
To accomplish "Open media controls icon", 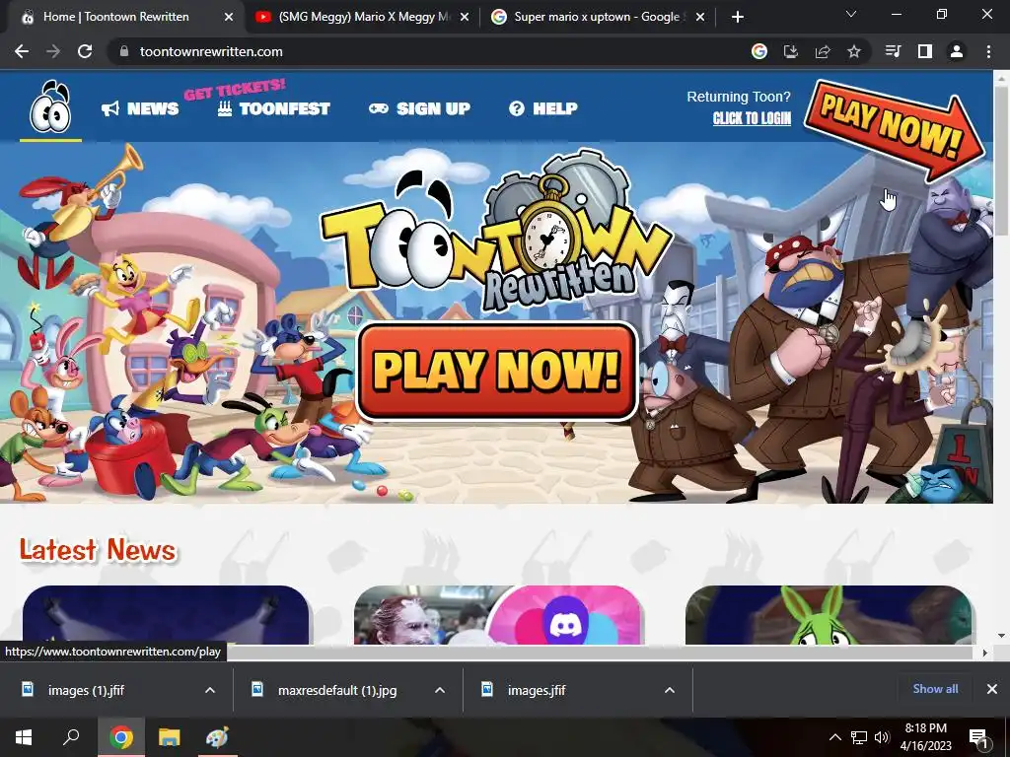I will tap(894, 51).
